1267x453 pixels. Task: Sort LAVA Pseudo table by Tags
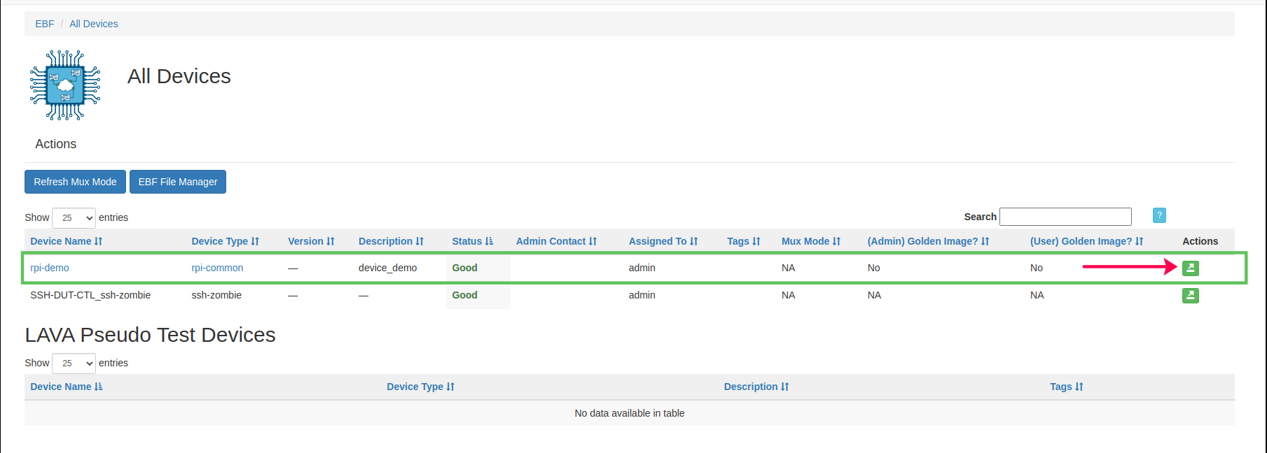point(1066,387)
